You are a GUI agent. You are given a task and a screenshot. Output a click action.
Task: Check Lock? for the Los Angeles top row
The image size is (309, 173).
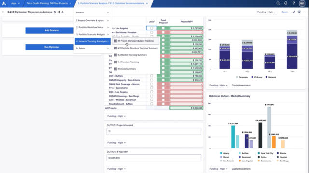[x=152, y=28]
